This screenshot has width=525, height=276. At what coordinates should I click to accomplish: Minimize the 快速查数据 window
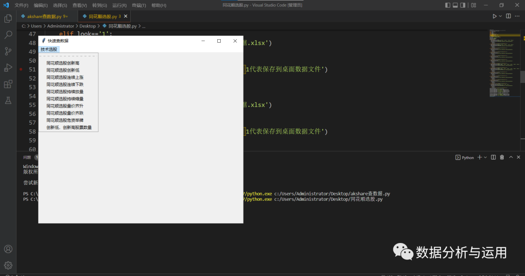[203, 41]
